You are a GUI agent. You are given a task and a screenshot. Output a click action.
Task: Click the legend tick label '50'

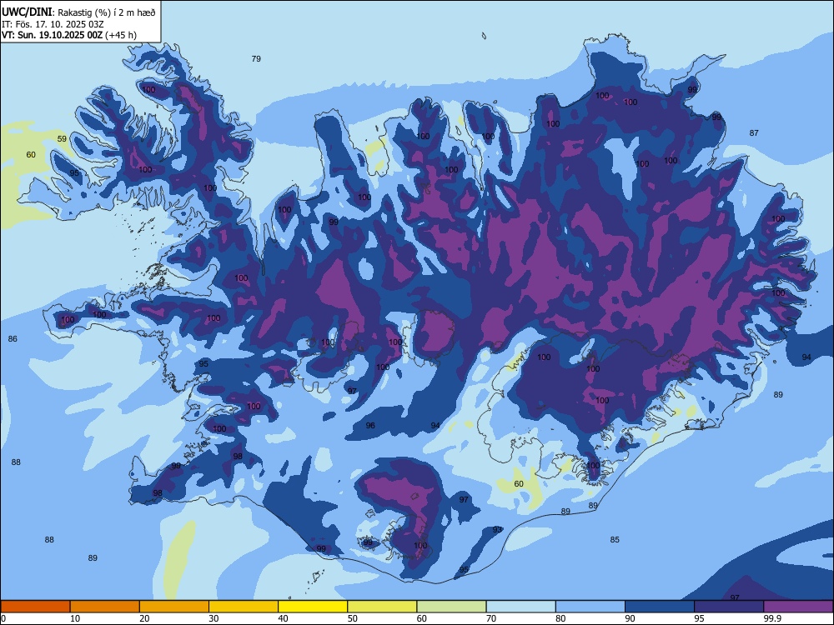tap(353, 618)
